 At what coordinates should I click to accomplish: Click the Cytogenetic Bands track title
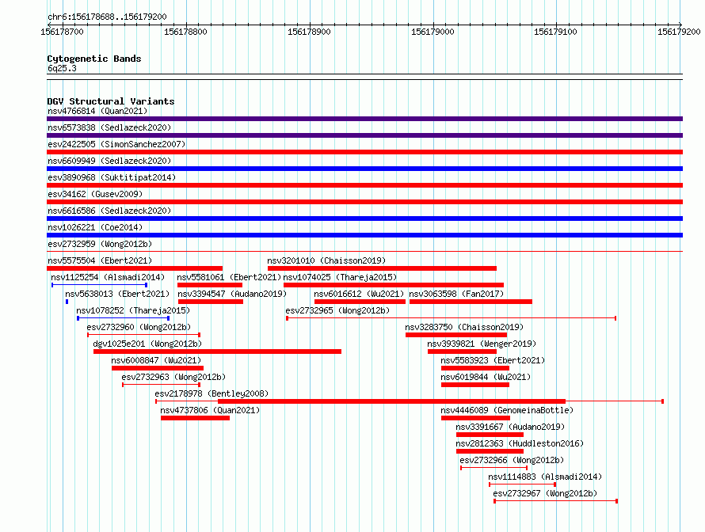[x=94, y=59]
